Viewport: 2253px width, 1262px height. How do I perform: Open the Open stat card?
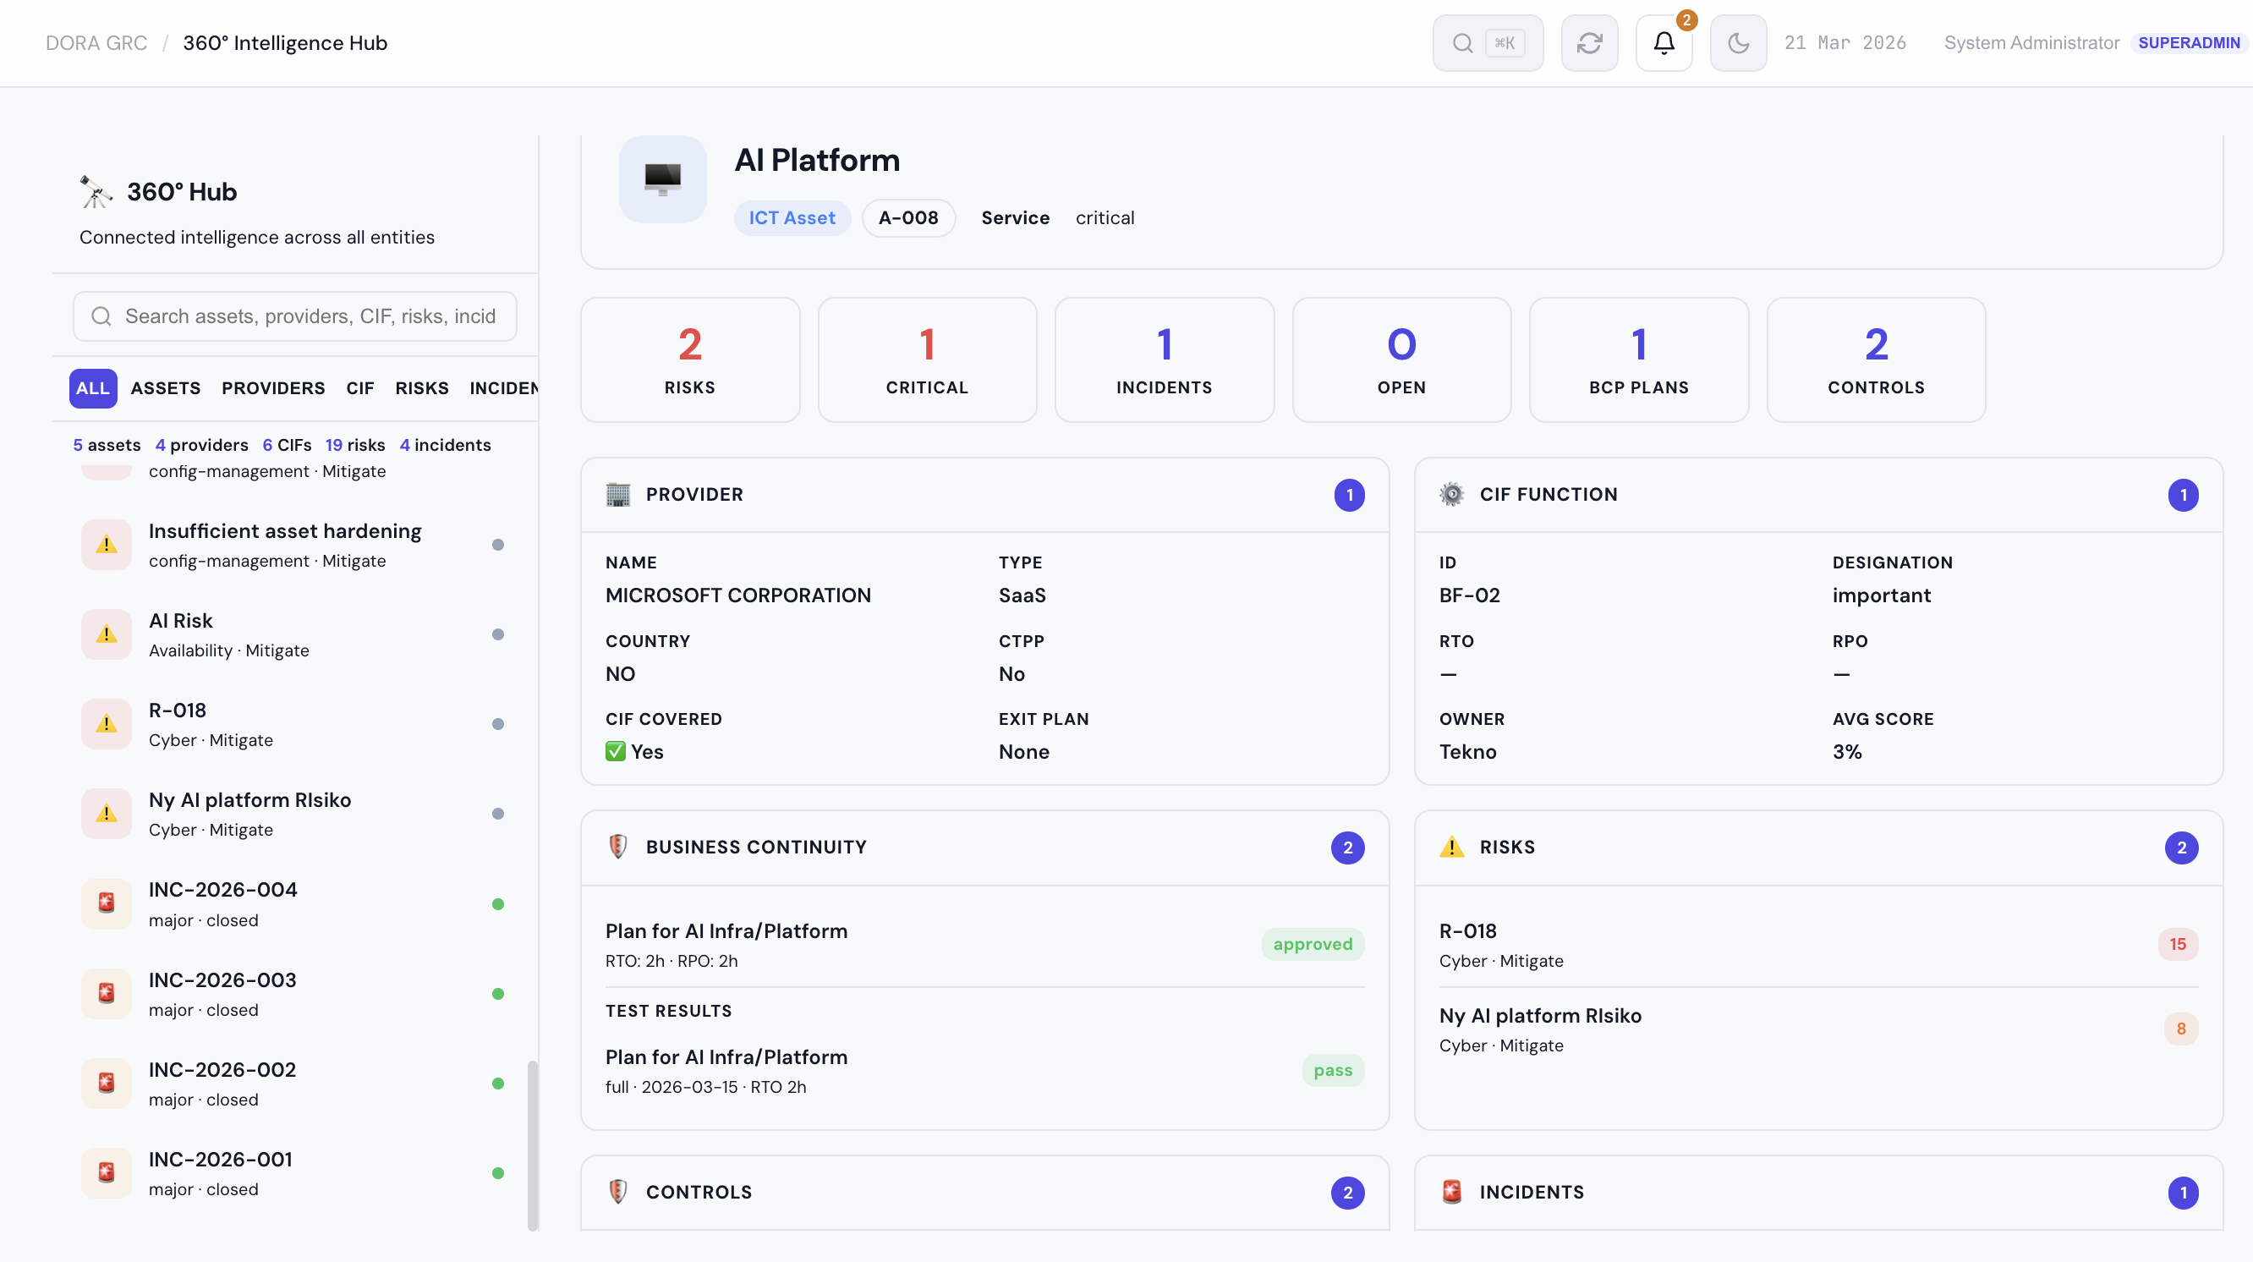pyautogui.click(x=1402, y=359)
